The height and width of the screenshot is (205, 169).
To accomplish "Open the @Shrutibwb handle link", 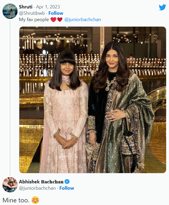I will pos(32,13).
